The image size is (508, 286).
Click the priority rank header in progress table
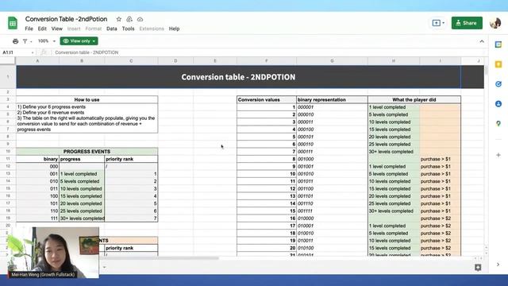pos(131,159)
